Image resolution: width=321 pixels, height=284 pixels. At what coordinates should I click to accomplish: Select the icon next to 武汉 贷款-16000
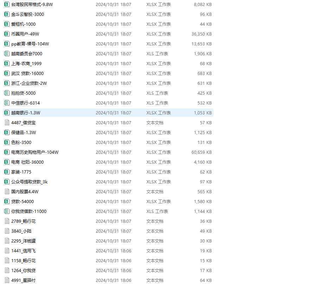[7, 73]
